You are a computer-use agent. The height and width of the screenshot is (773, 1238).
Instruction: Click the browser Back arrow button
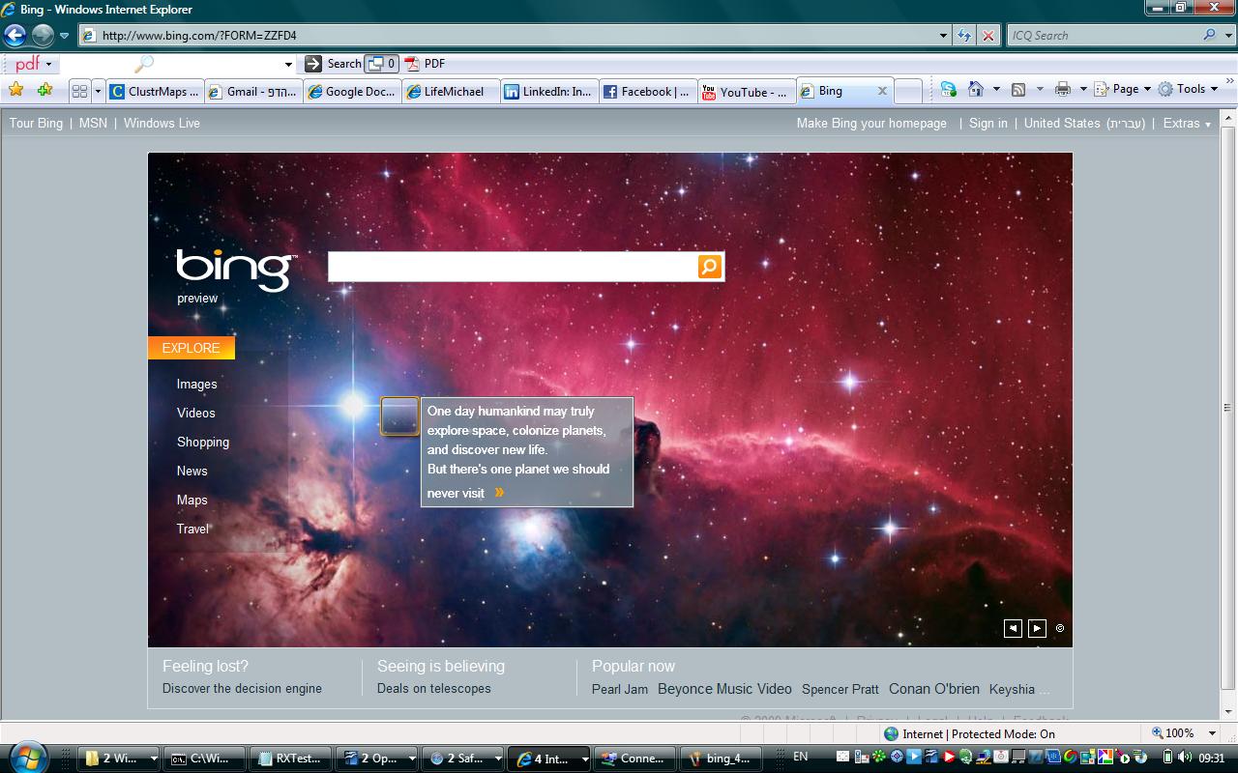coord(15,36)
